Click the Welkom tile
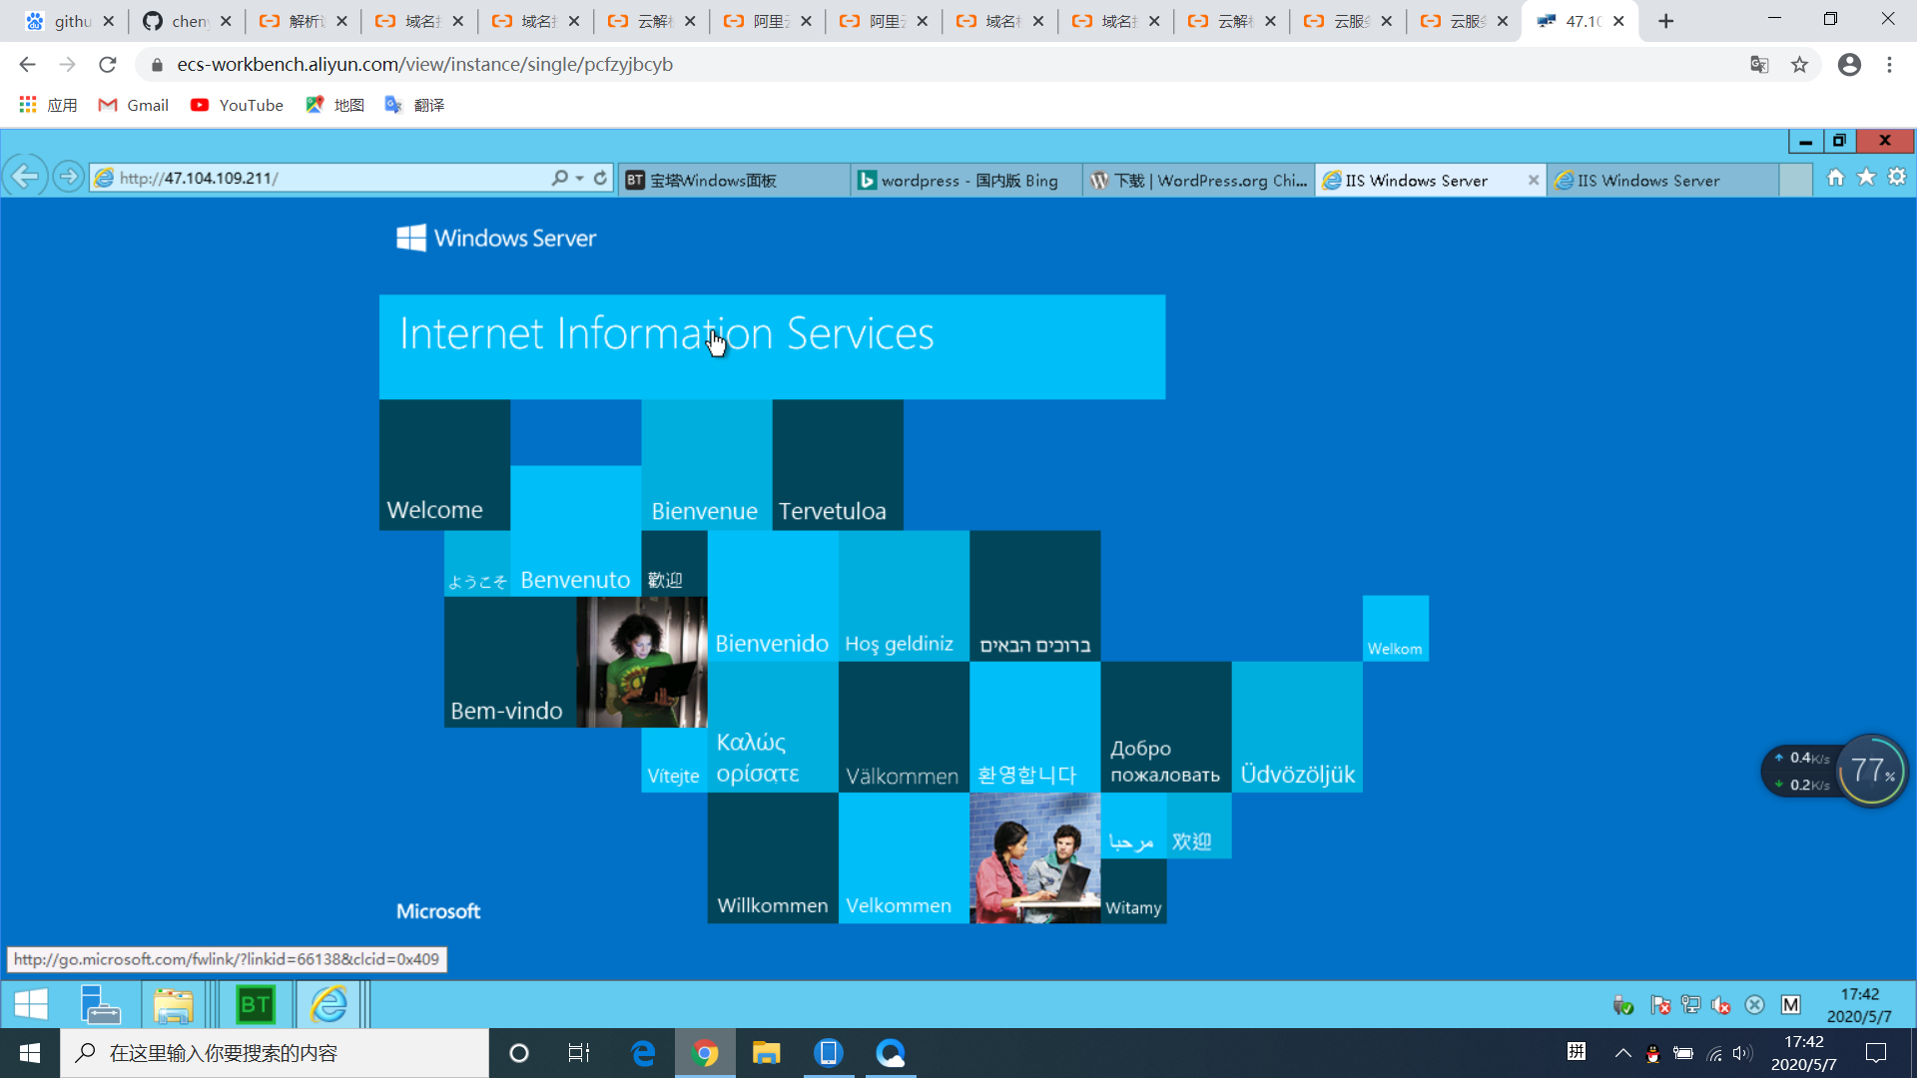This screenshot has width=1917, height=1078. (1395, 629)
